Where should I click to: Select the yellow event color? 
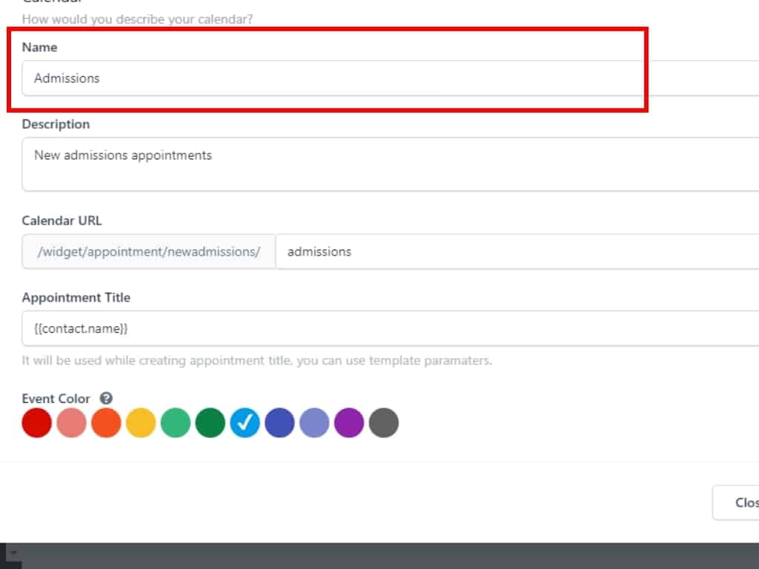pos(141,423)
